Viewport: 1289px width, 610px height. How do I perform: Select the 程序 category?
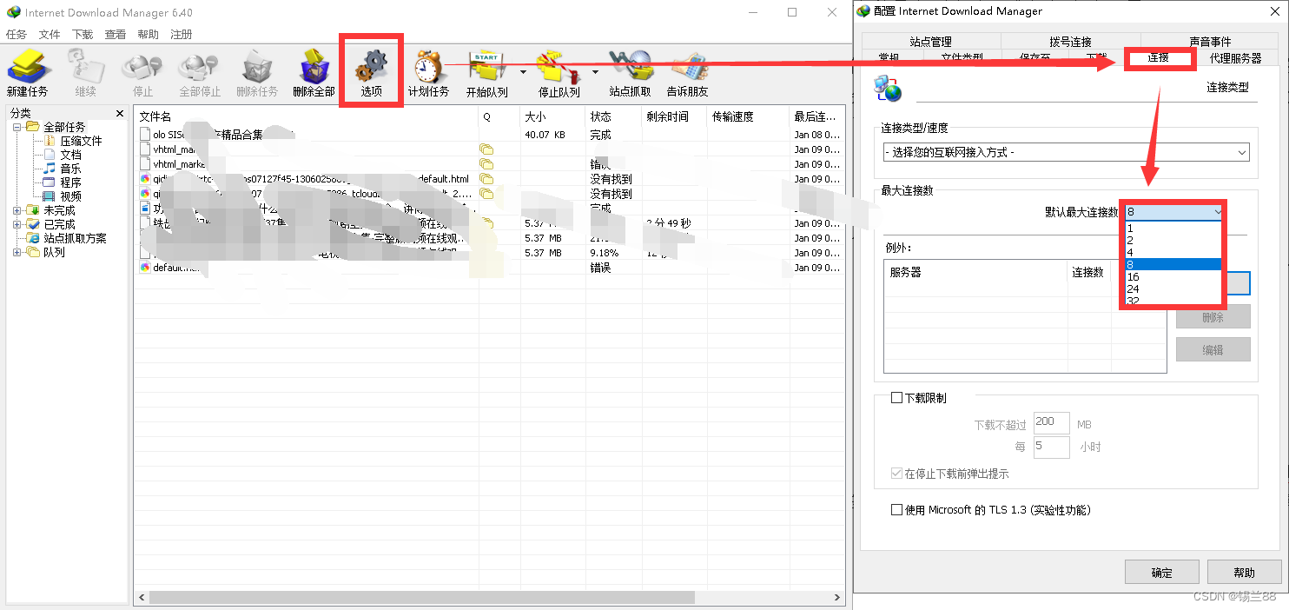pyautogui.click(x=70, y=182)
